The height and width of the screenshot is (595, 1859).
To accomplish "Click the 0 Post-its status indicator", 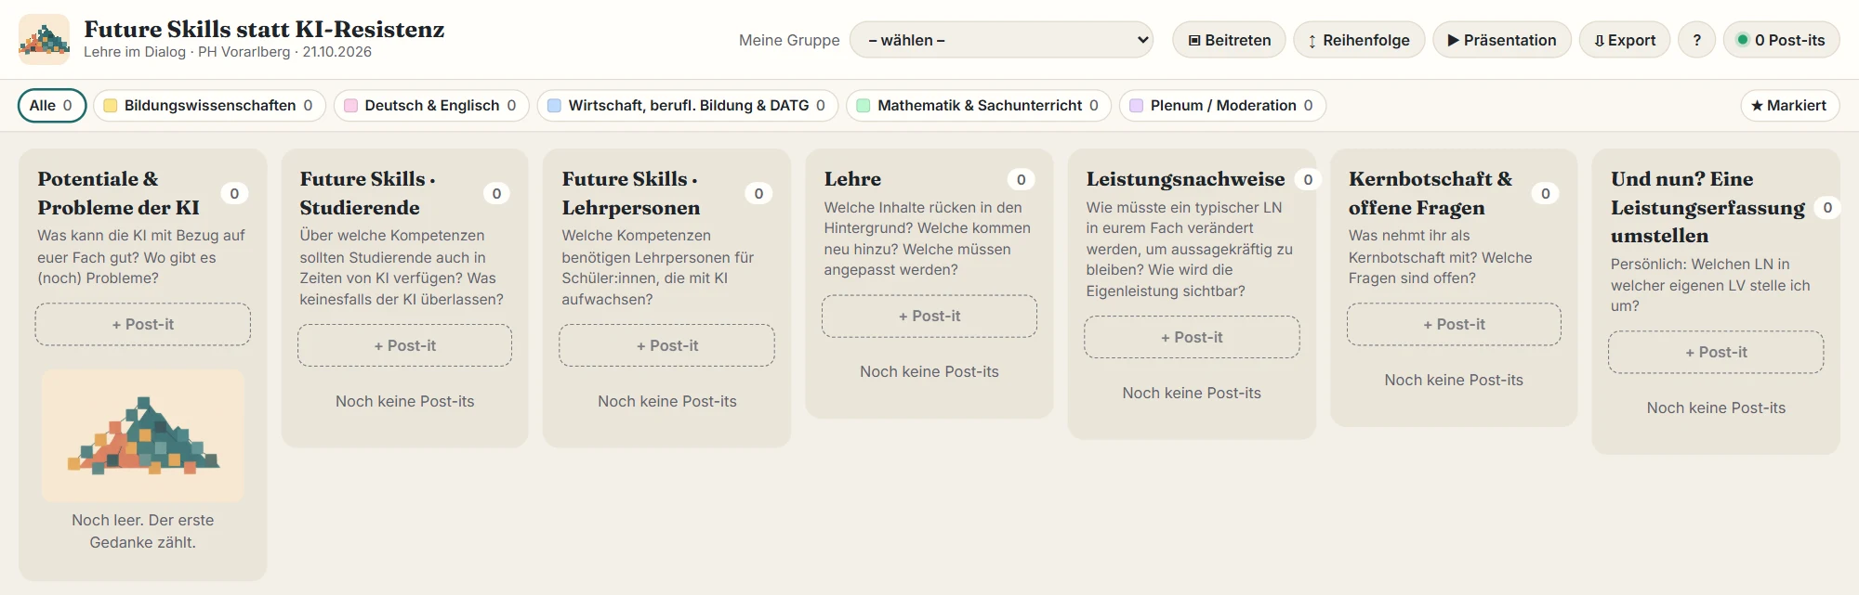I will tap(1782, 40).
